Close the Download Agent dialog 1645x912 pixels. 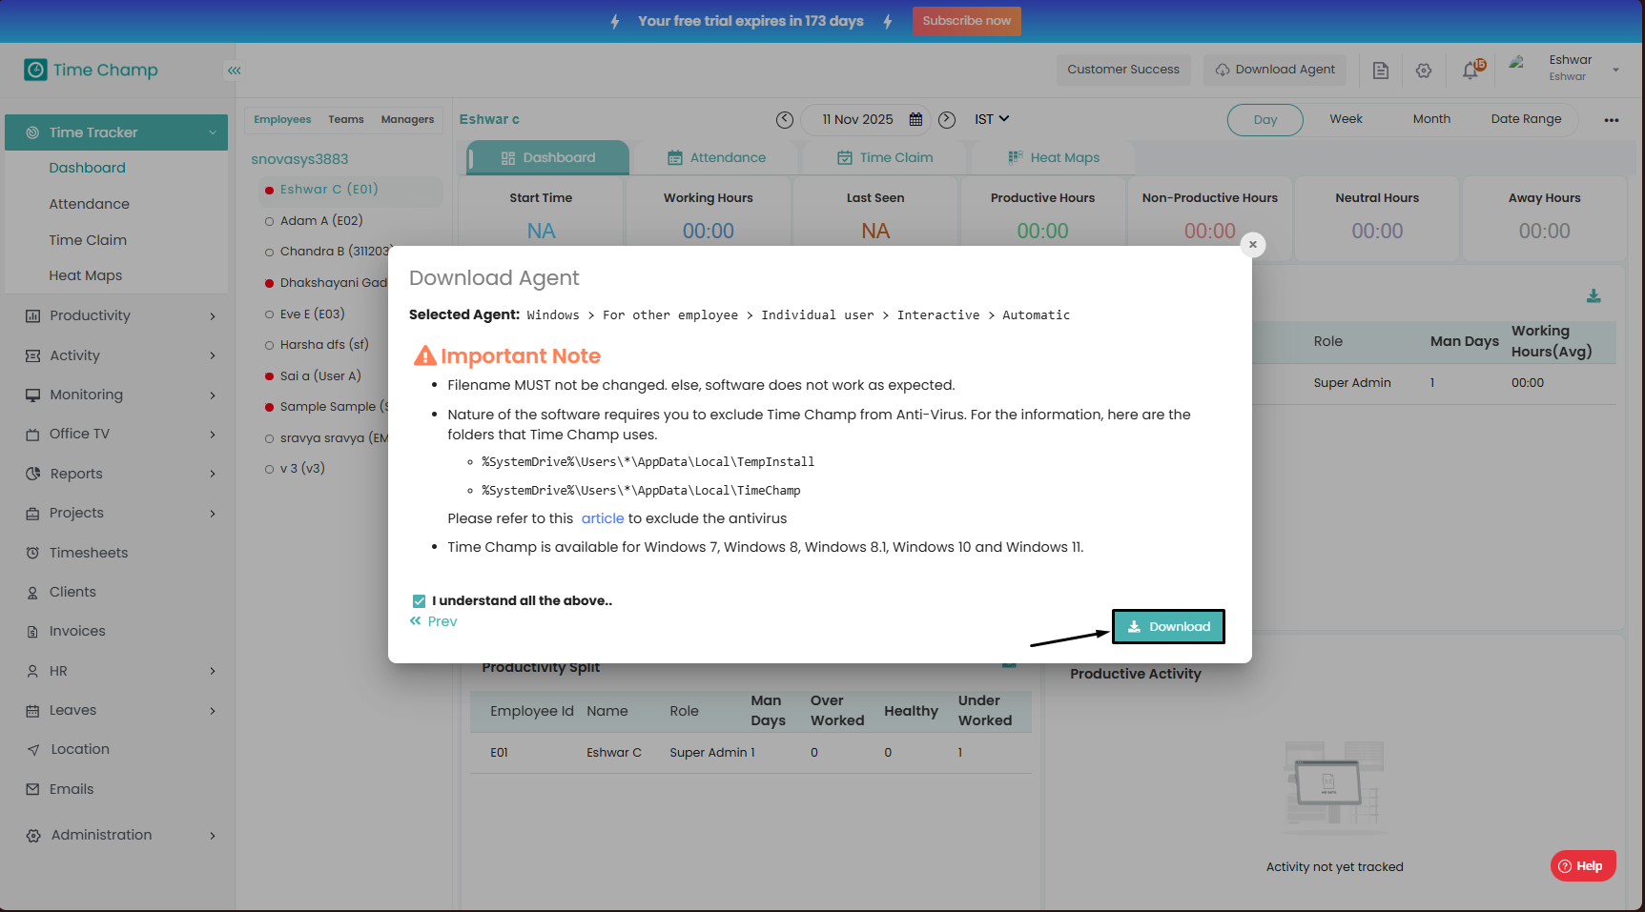(1253, 245)
